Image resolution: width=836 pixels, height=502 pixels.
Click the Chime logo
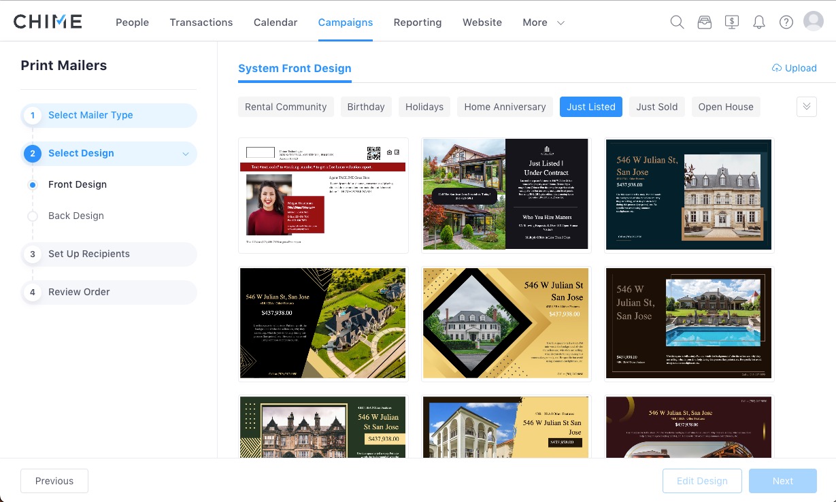(48, 22)
